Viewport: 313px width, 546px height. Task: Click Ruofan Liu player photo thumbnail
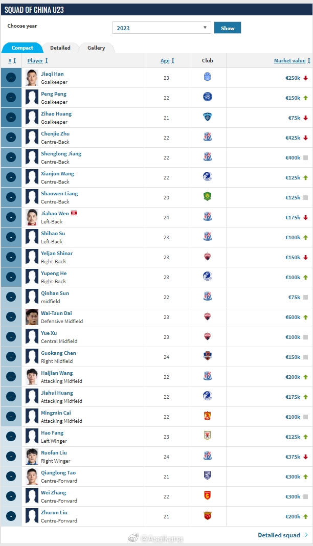[32, 456]
